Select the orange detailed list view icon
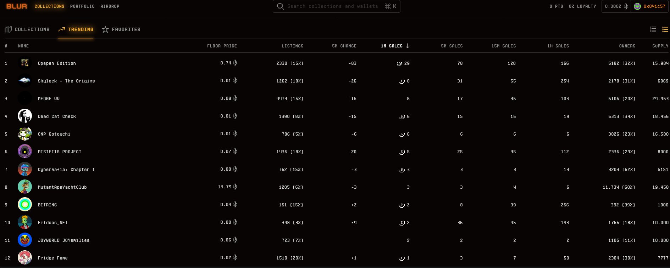 (x=665, y=29)
